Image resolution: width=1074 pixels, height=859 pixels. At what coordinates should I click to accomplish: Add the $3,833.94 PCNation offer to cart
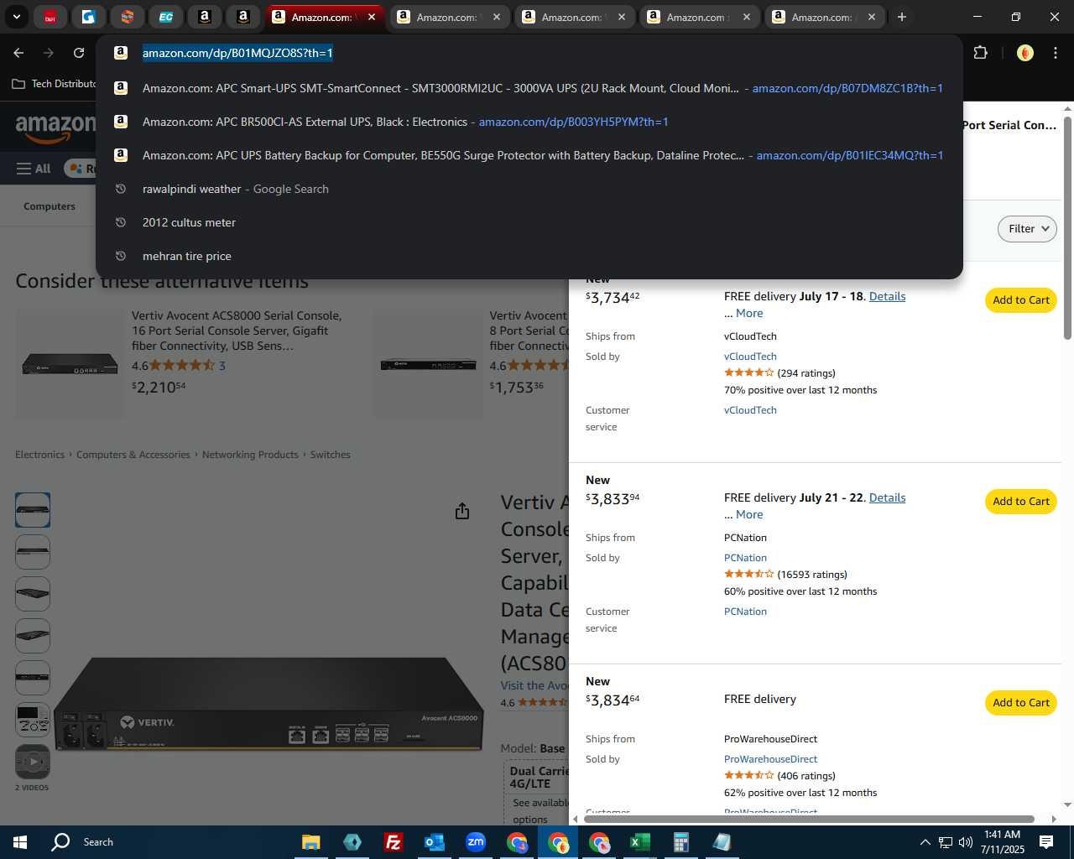coord(1021,502)
